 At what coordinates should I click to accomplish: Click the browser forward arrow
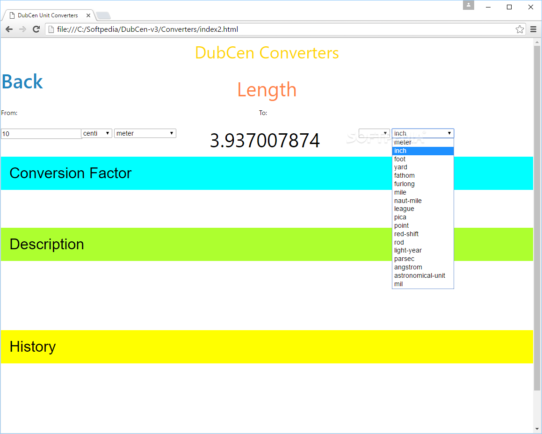22,29
